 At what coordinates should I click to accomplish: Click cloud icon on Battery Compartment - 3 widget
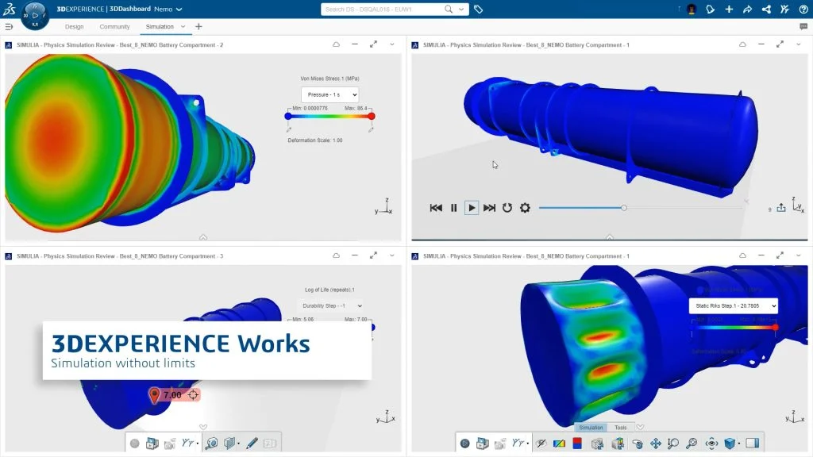336,255
